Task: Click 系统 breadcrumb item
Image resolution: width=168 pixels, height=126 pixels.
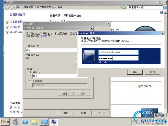Action: [x=60, y=7]
